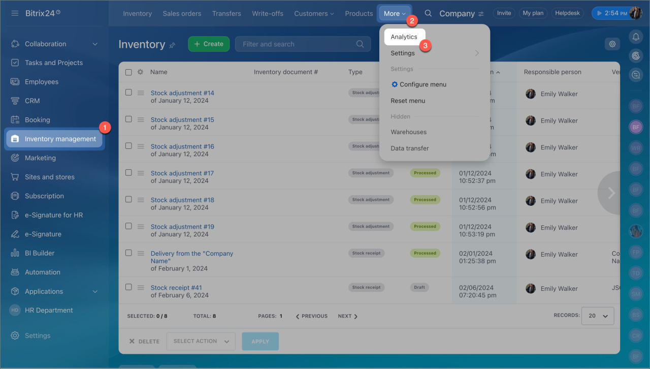Open BI Builder in the sidebar
Viewport: 650px width, 369px height.
(x=39, y=253)
